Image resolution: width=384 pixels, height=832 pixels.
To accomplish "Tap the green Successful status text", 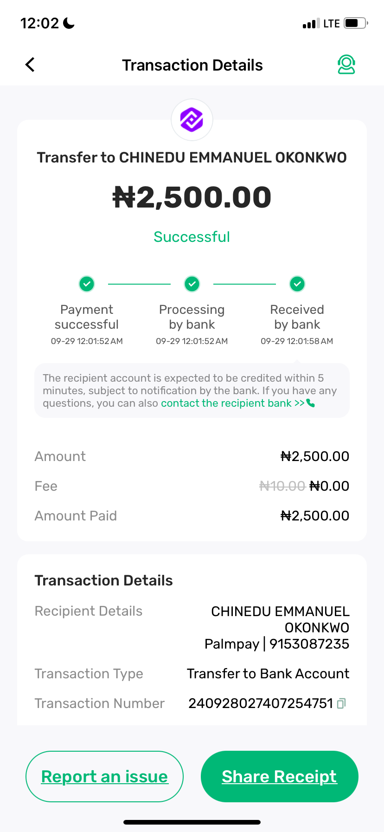I will [192, 237].
